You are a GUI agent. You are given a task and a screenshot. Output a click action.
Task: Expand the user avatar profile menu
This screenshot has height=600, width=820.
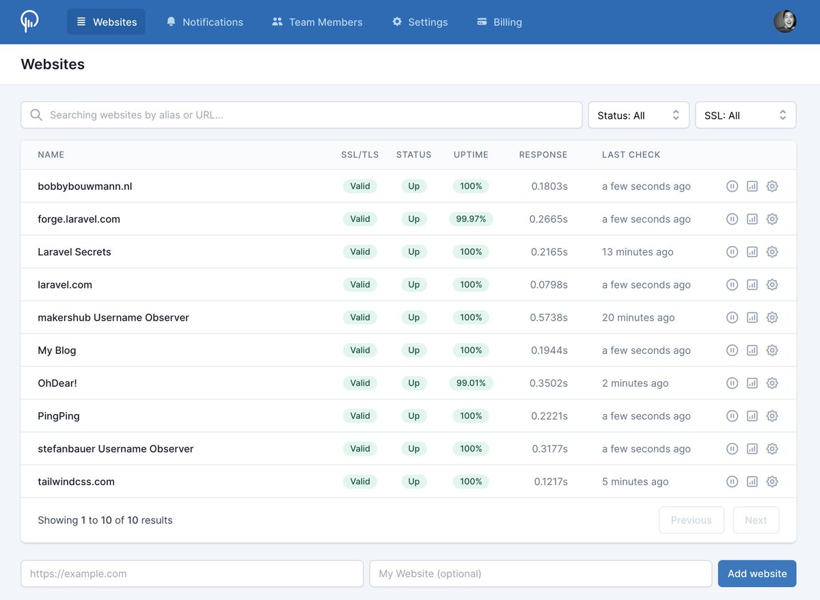point(785,21)
